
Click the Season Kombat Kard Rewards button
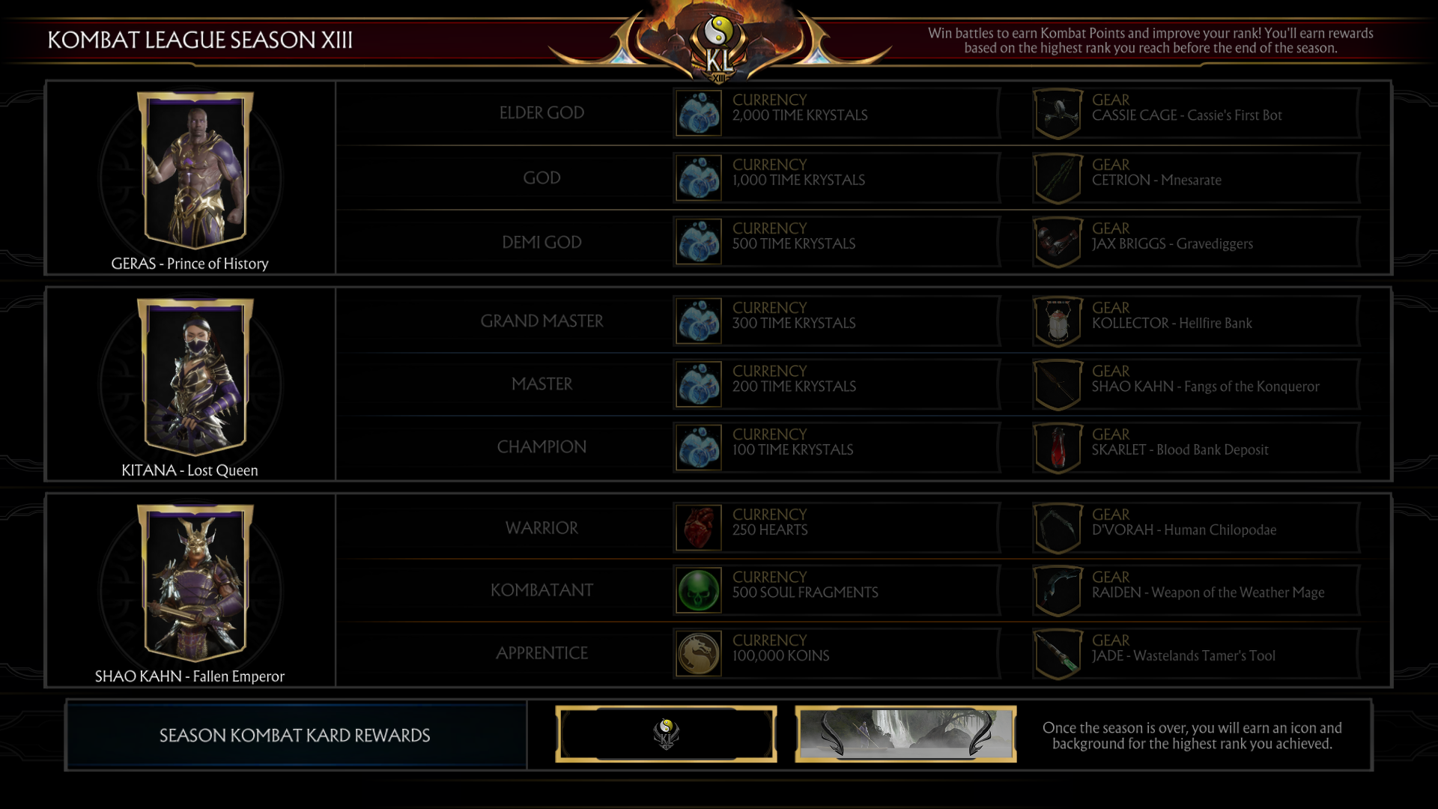(296, 736)
